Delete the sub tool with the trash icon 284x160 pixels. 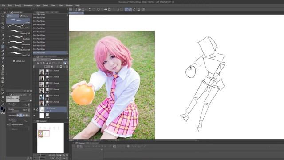31,91
